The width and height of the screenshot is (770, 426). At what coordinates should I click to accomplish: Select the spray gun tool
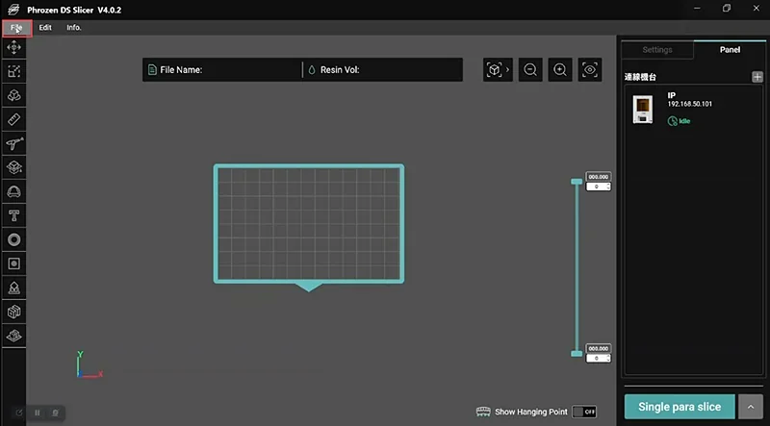pos(13,144)
